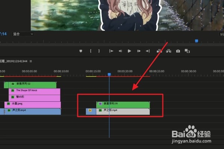
Task: Click the 00:00:10:00 ruler mark
Action: point(61,71)
